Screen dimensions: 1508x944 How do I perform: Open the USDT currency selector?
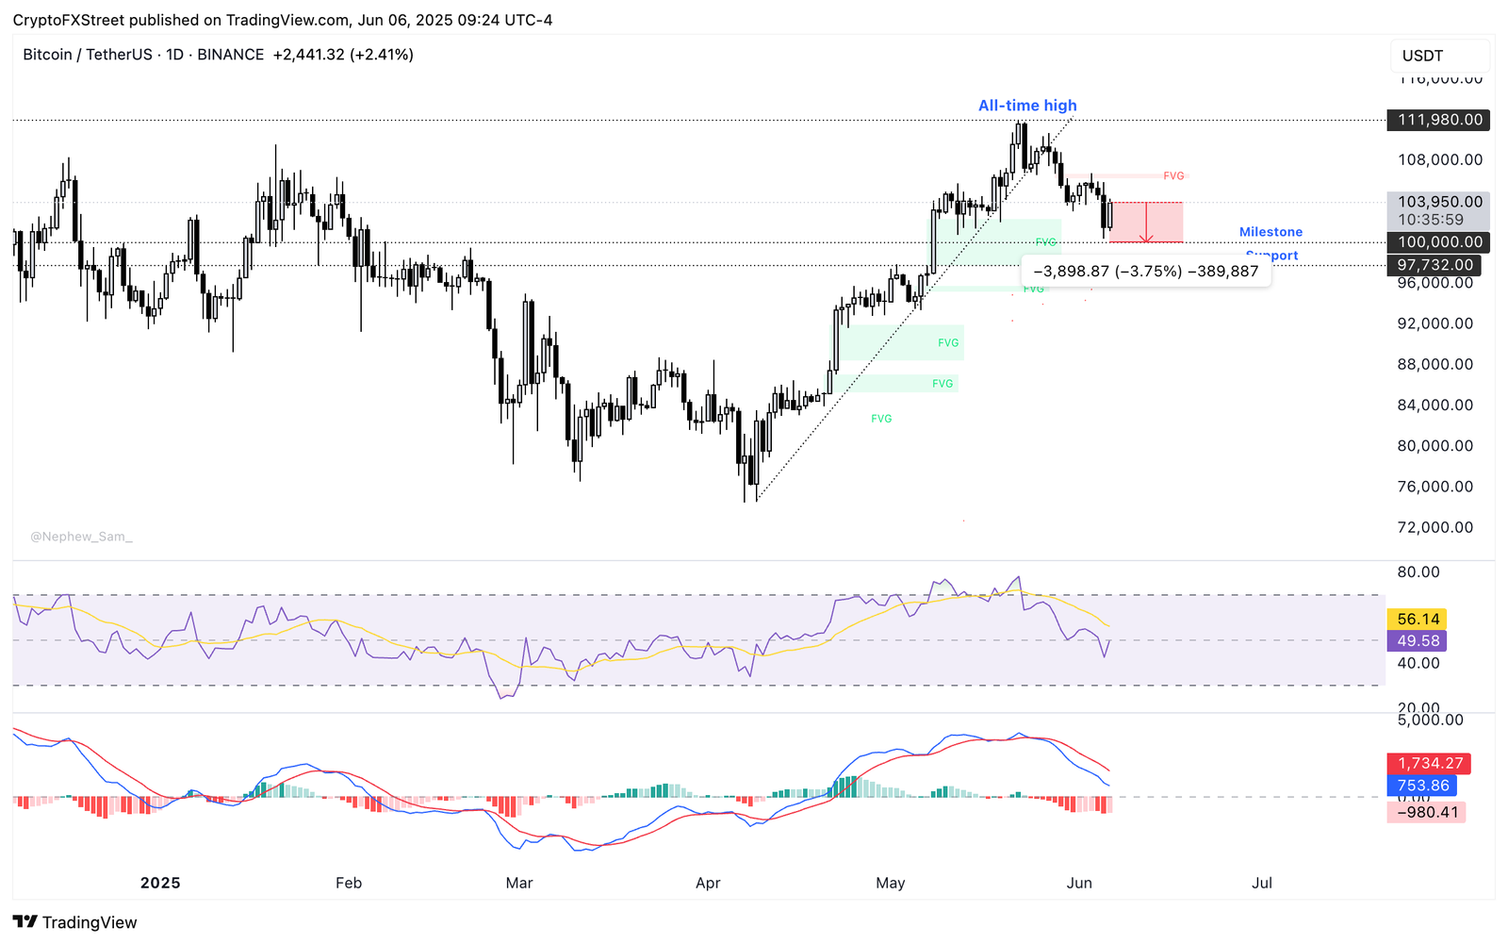(x=1439, y=56)
